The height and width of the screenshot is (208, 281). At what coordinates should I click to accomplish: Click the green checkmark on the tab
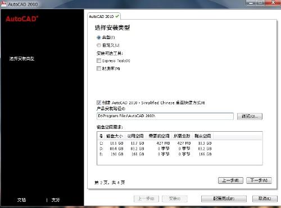pos(117,16)
